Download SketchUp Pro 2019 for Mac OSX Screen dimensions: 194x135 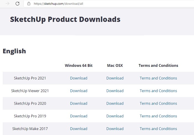pos(115,116)
